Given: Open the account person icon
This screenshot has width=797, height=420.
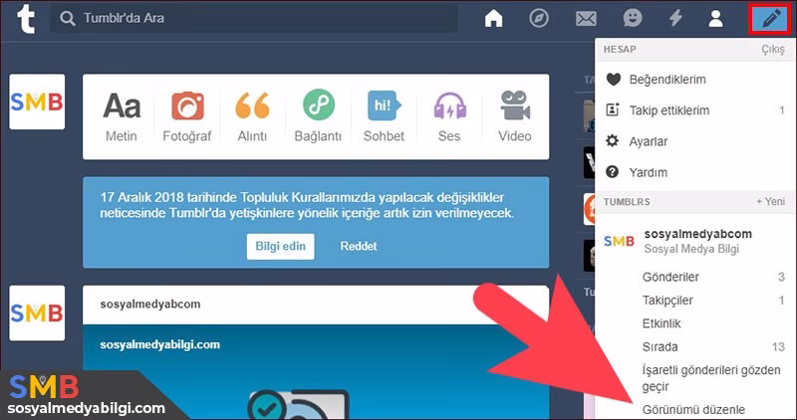Looking at the screenshot, I should pos(715,19).
